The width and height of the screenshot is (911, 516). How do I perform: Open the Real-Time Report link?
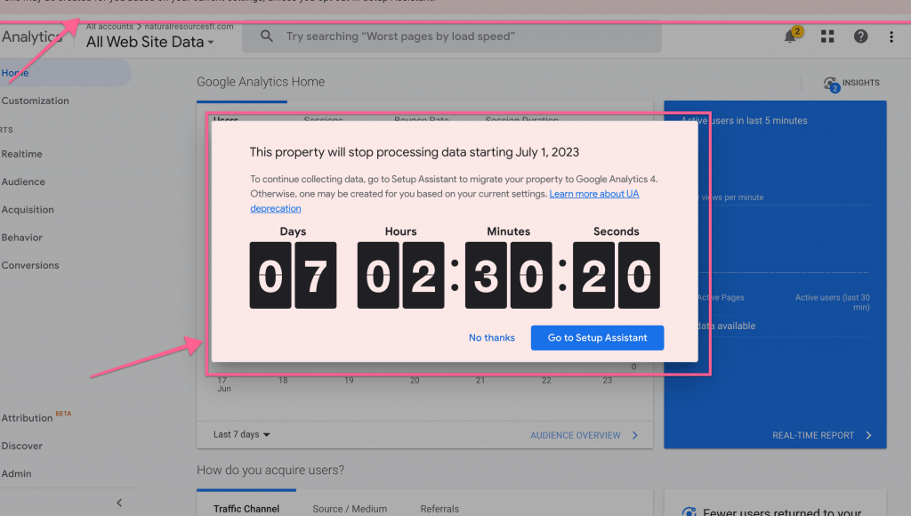click(x=813, y=435)
